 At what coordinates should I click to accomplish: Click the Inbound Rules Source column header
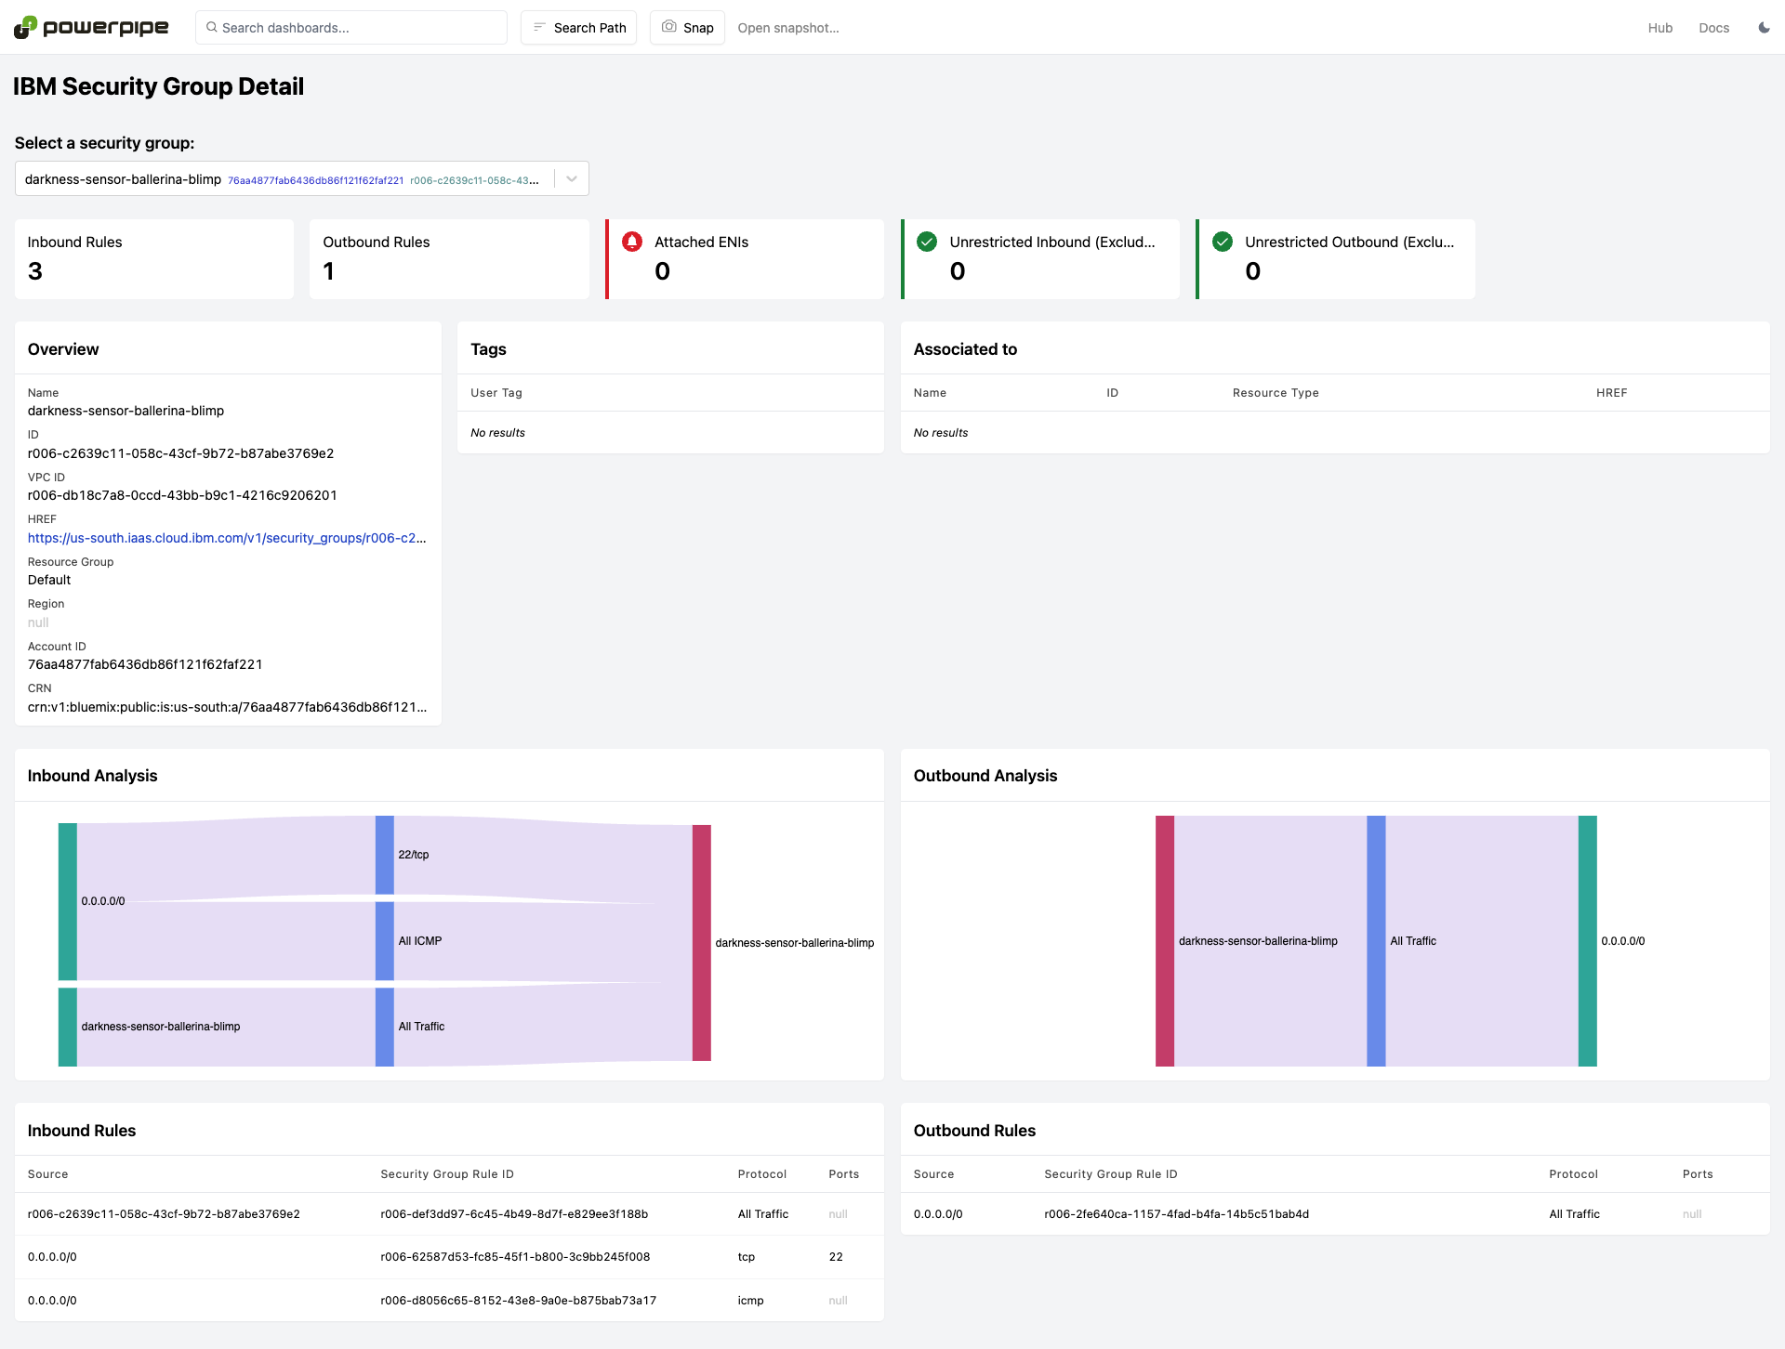click(48, 1174)
